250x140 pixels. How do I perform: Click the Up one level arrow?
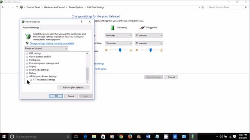[17, 7]
